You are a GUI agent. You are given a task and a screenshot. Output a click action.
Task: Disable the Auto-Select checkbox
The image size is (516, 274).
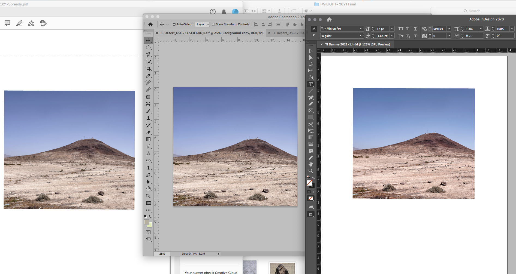pyautogui.click(x=174, y=24)
